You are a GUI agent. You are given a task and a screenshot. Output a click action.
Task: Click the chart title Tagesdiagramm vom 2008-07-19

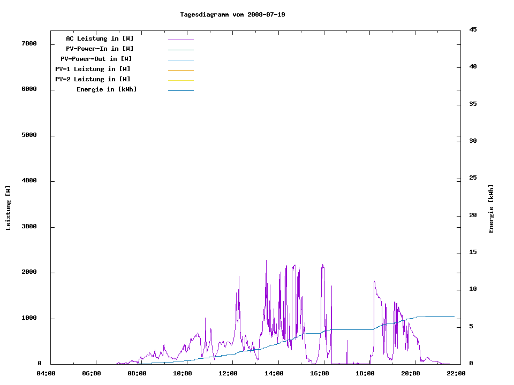[x=232, y=14]
